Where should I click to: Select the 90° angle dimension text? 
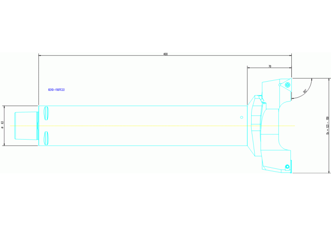pyautogui.click(x=305, y=92)
